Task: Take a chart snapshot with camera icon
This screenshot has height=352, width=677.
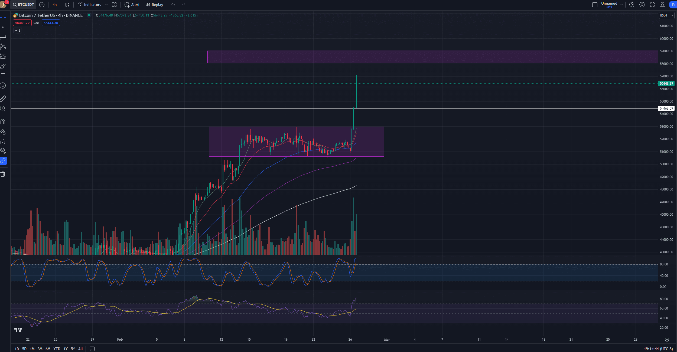Action: pos(662,5)
